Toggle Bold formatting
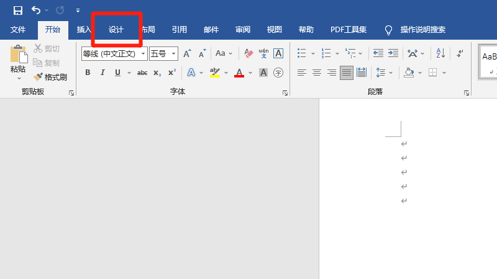 88,73
